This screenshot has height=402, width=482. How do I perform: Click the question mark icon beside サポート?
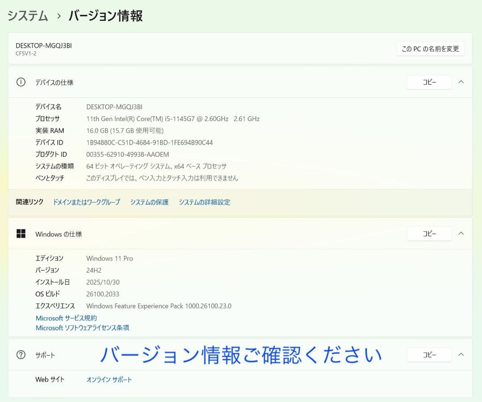pos(21,355)
